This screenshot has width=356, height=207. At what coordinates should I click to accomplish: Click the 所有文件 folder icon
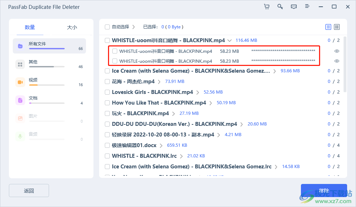coord(20,46)
